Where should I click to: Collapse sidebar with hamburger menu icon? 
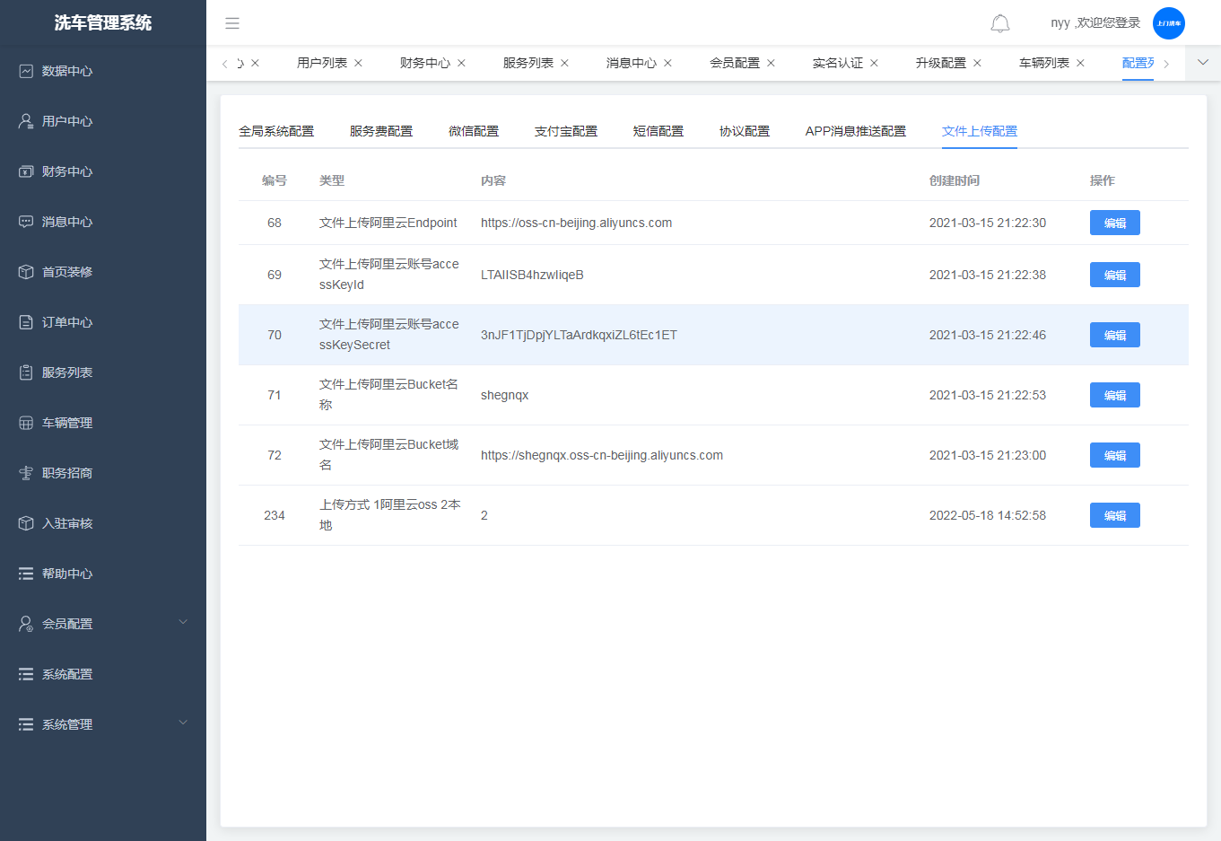pos(232,23)
